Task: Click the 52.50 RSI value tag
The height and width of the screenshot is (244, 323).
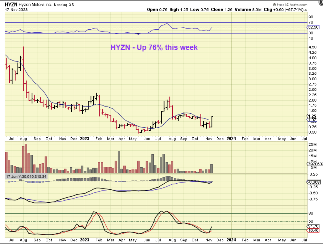Action: point(313,27)
